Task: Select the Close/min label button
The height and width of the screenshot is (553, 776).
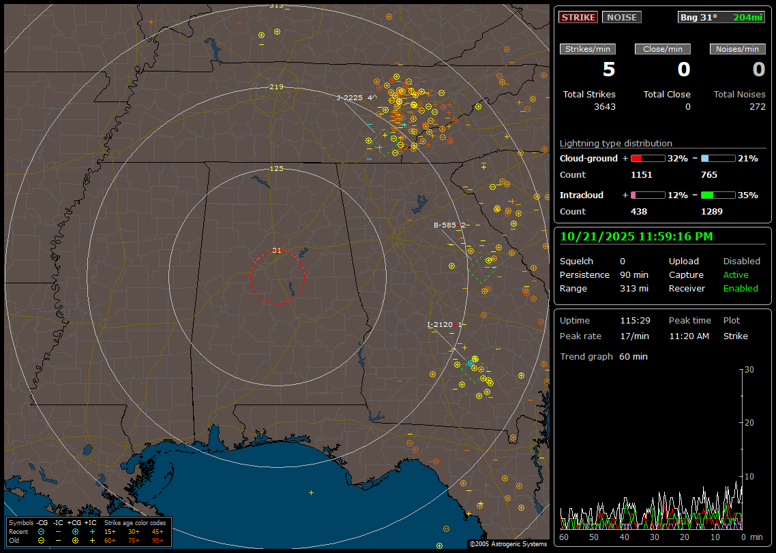Action: (x=663, y=49)
